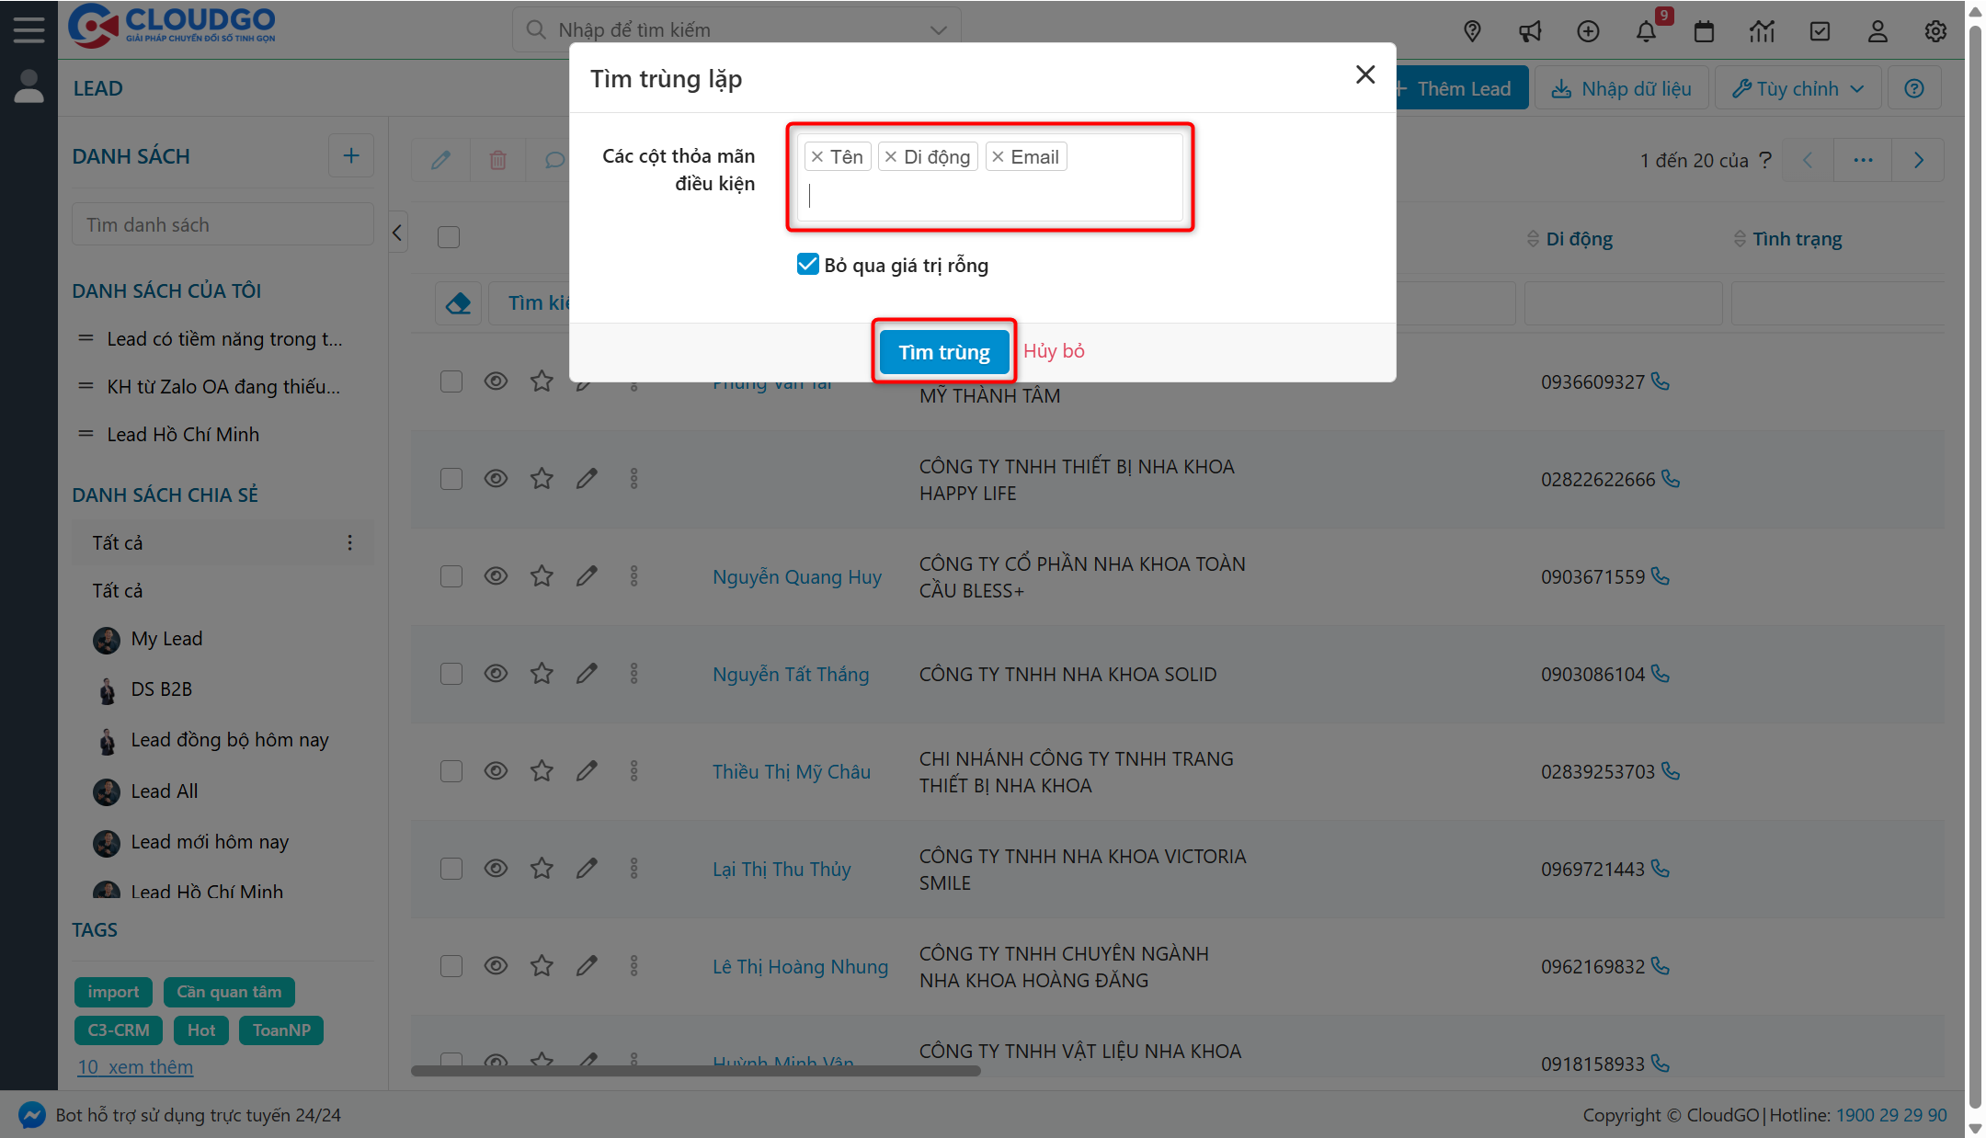The width and height of the screenshot is (1986, 1138).
Task: Select the Lead Hồ Chí Minh list
Action: click(183, 434)
